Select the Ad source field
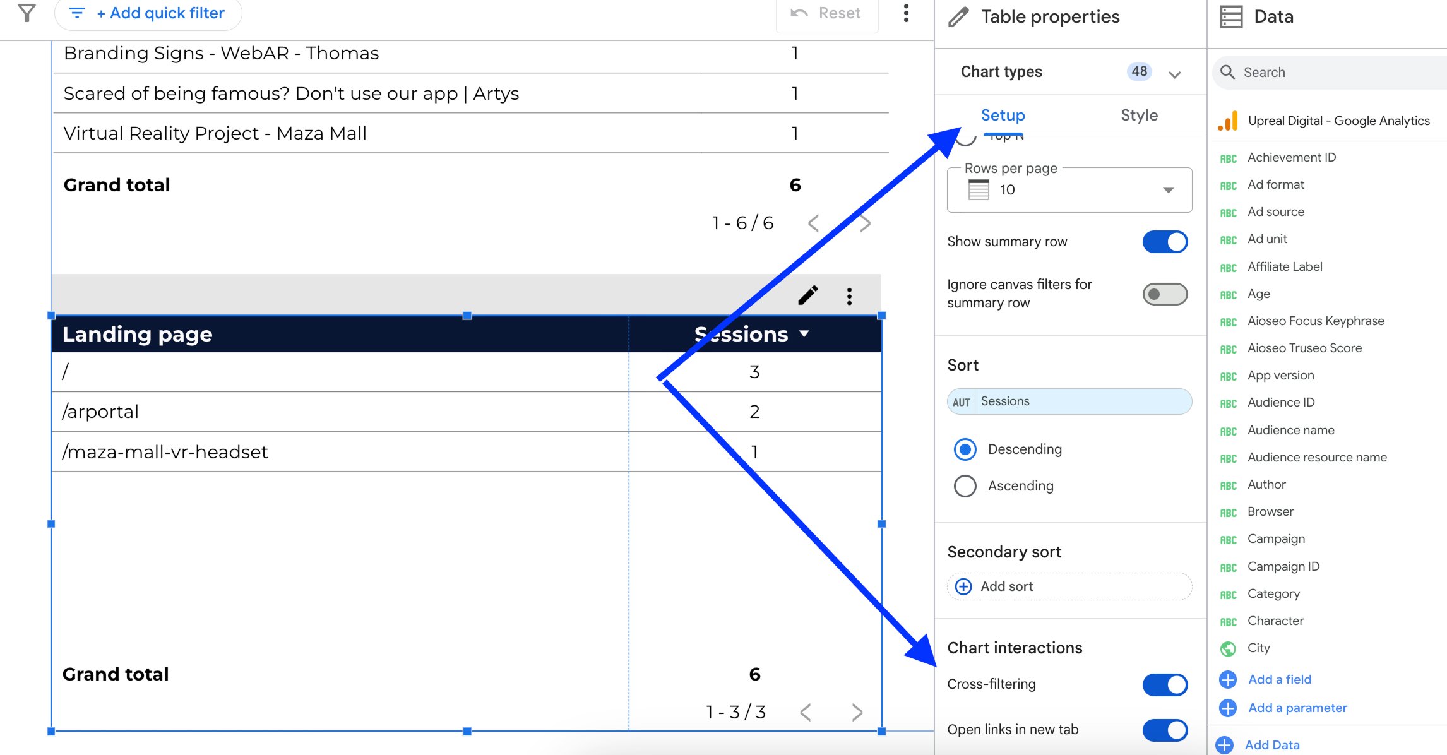The image size is (1447, 755). click(1275, 211)
